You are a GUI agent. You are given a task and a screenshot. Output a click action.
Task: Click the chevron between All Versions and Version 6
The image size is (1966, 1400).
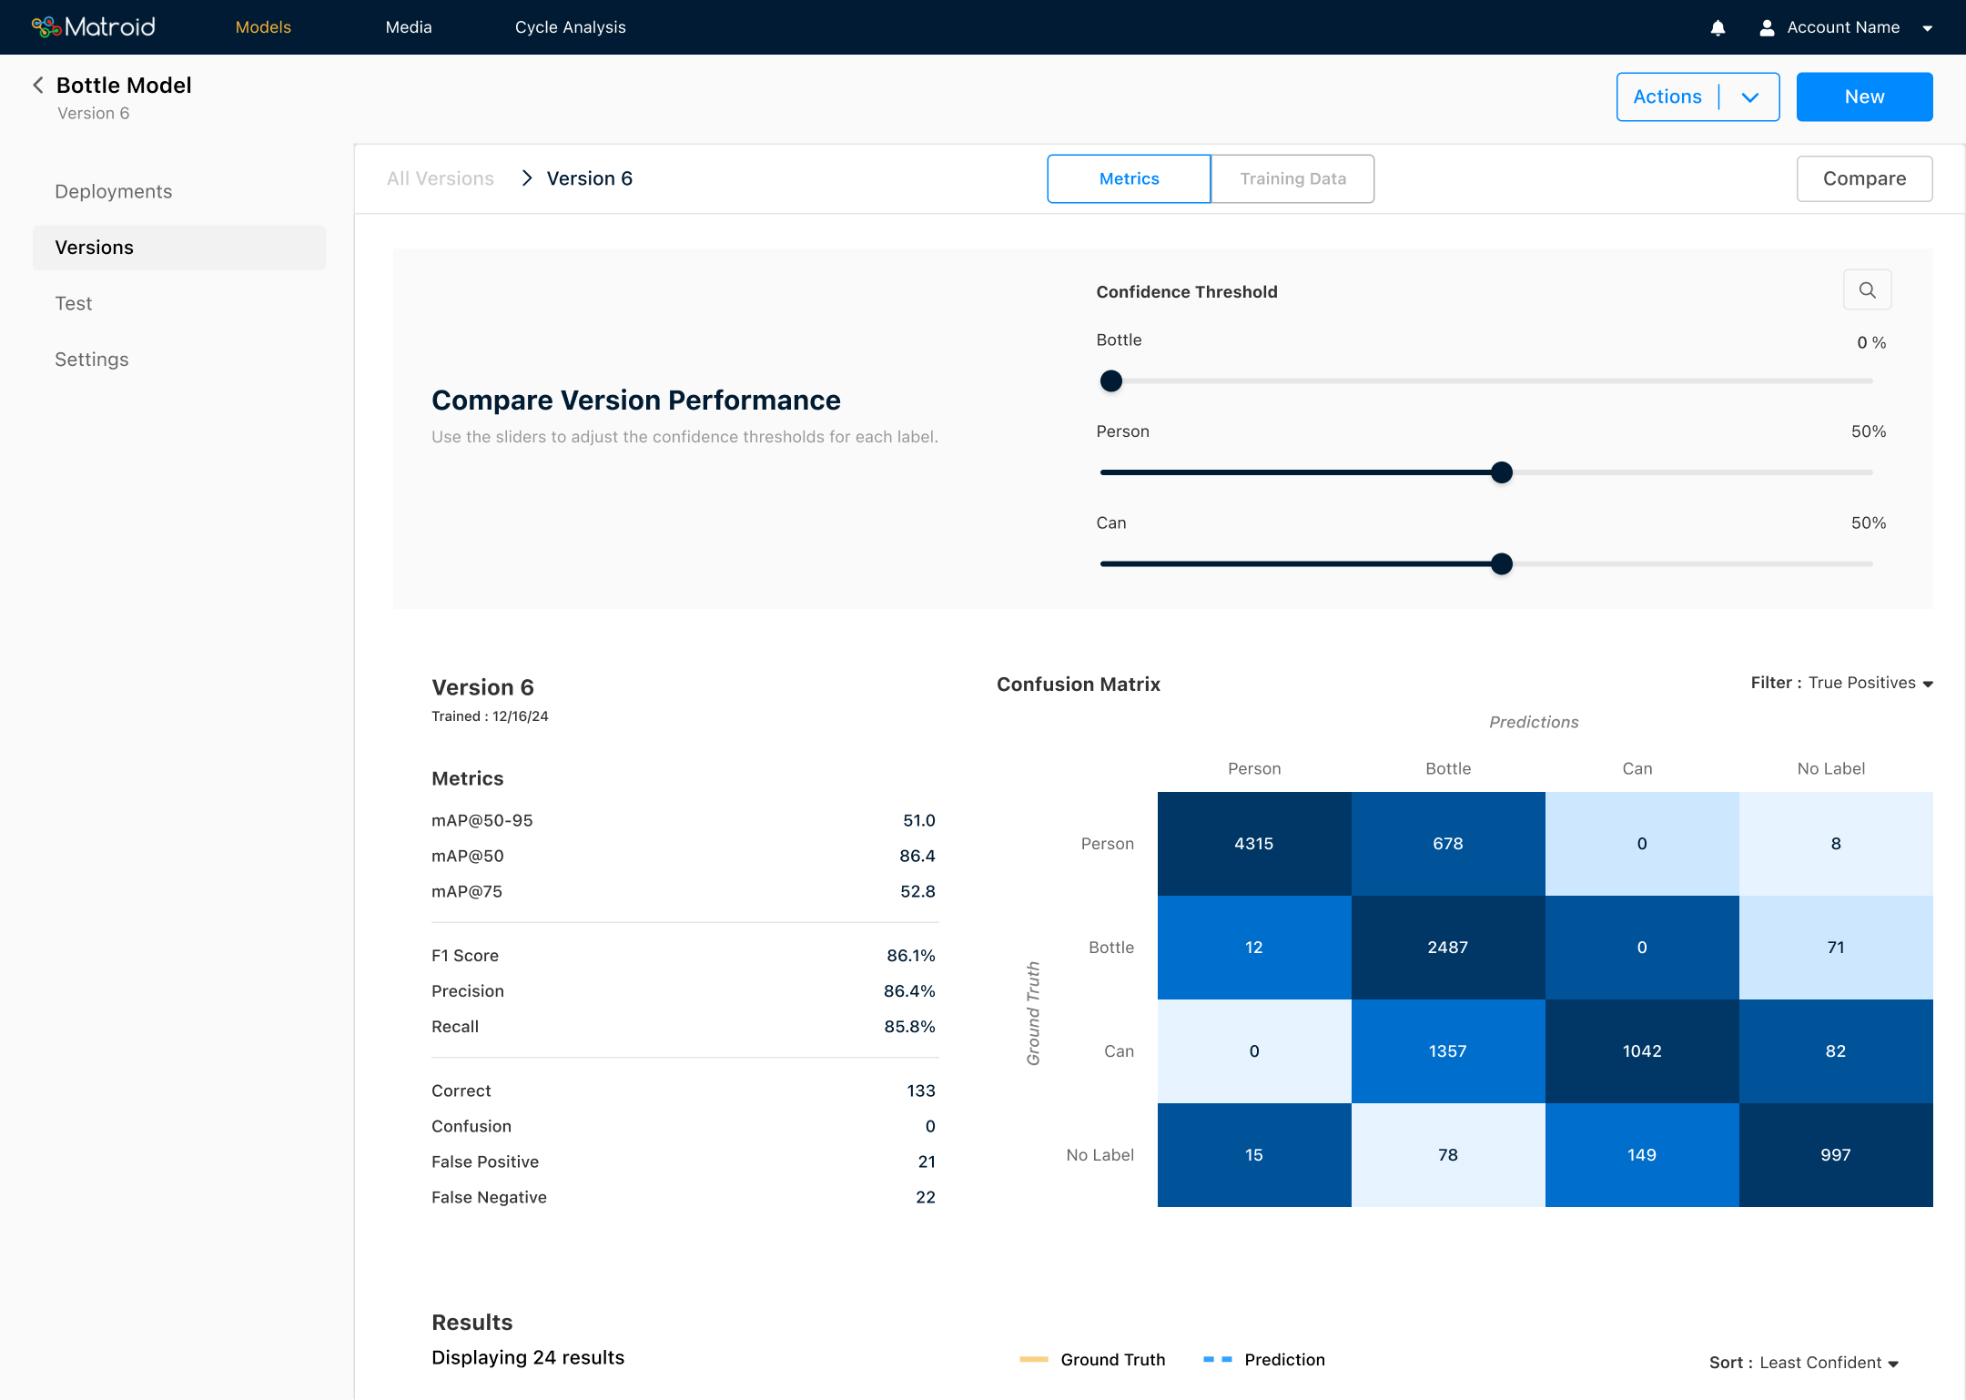pos(526,178)
